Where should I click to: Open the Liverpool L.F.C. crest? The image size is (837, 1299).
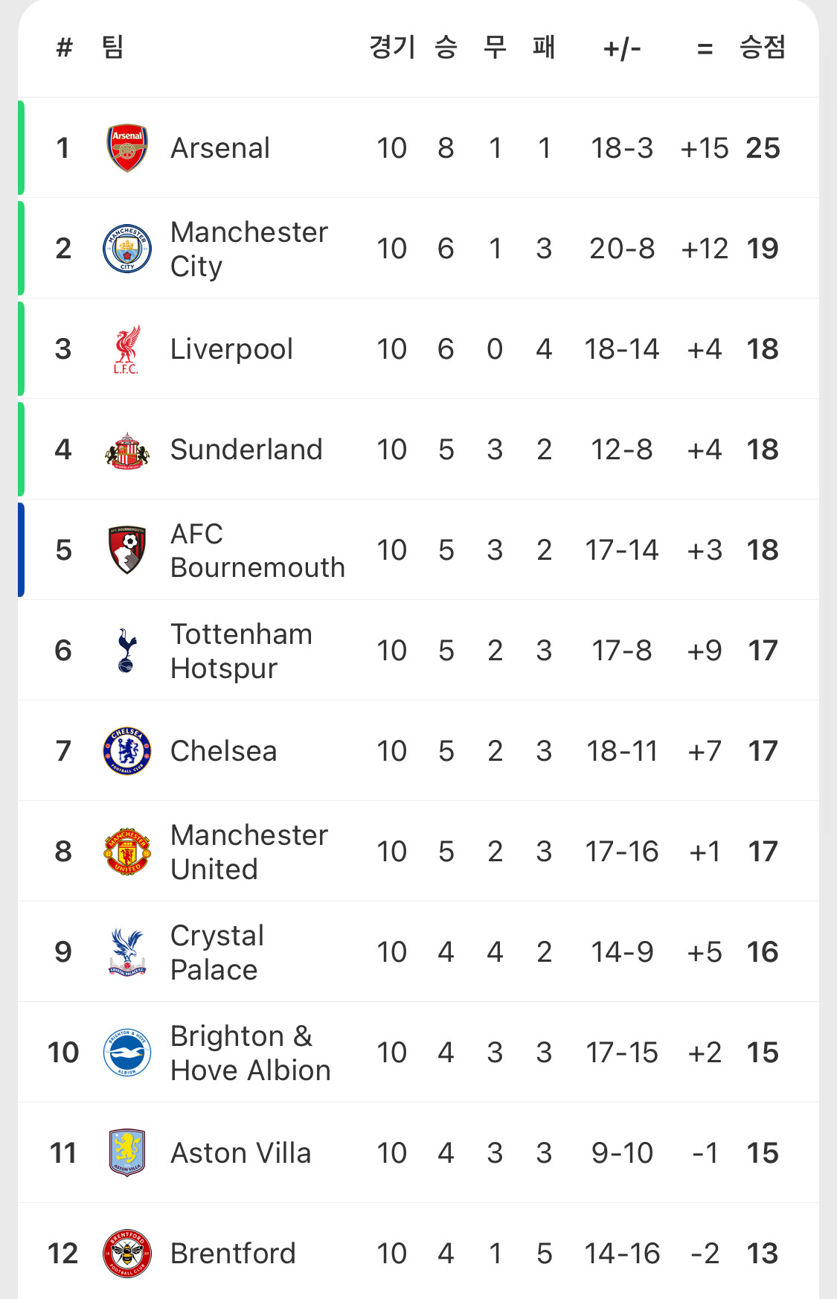tap(127, 349)
